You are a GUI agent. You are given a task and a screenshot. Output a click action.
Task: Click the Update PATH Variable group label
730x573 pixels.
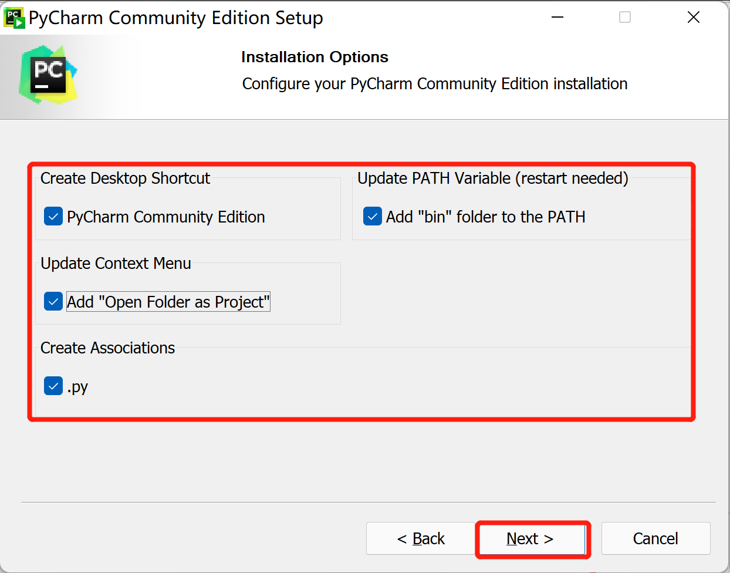tap(492, 178)
